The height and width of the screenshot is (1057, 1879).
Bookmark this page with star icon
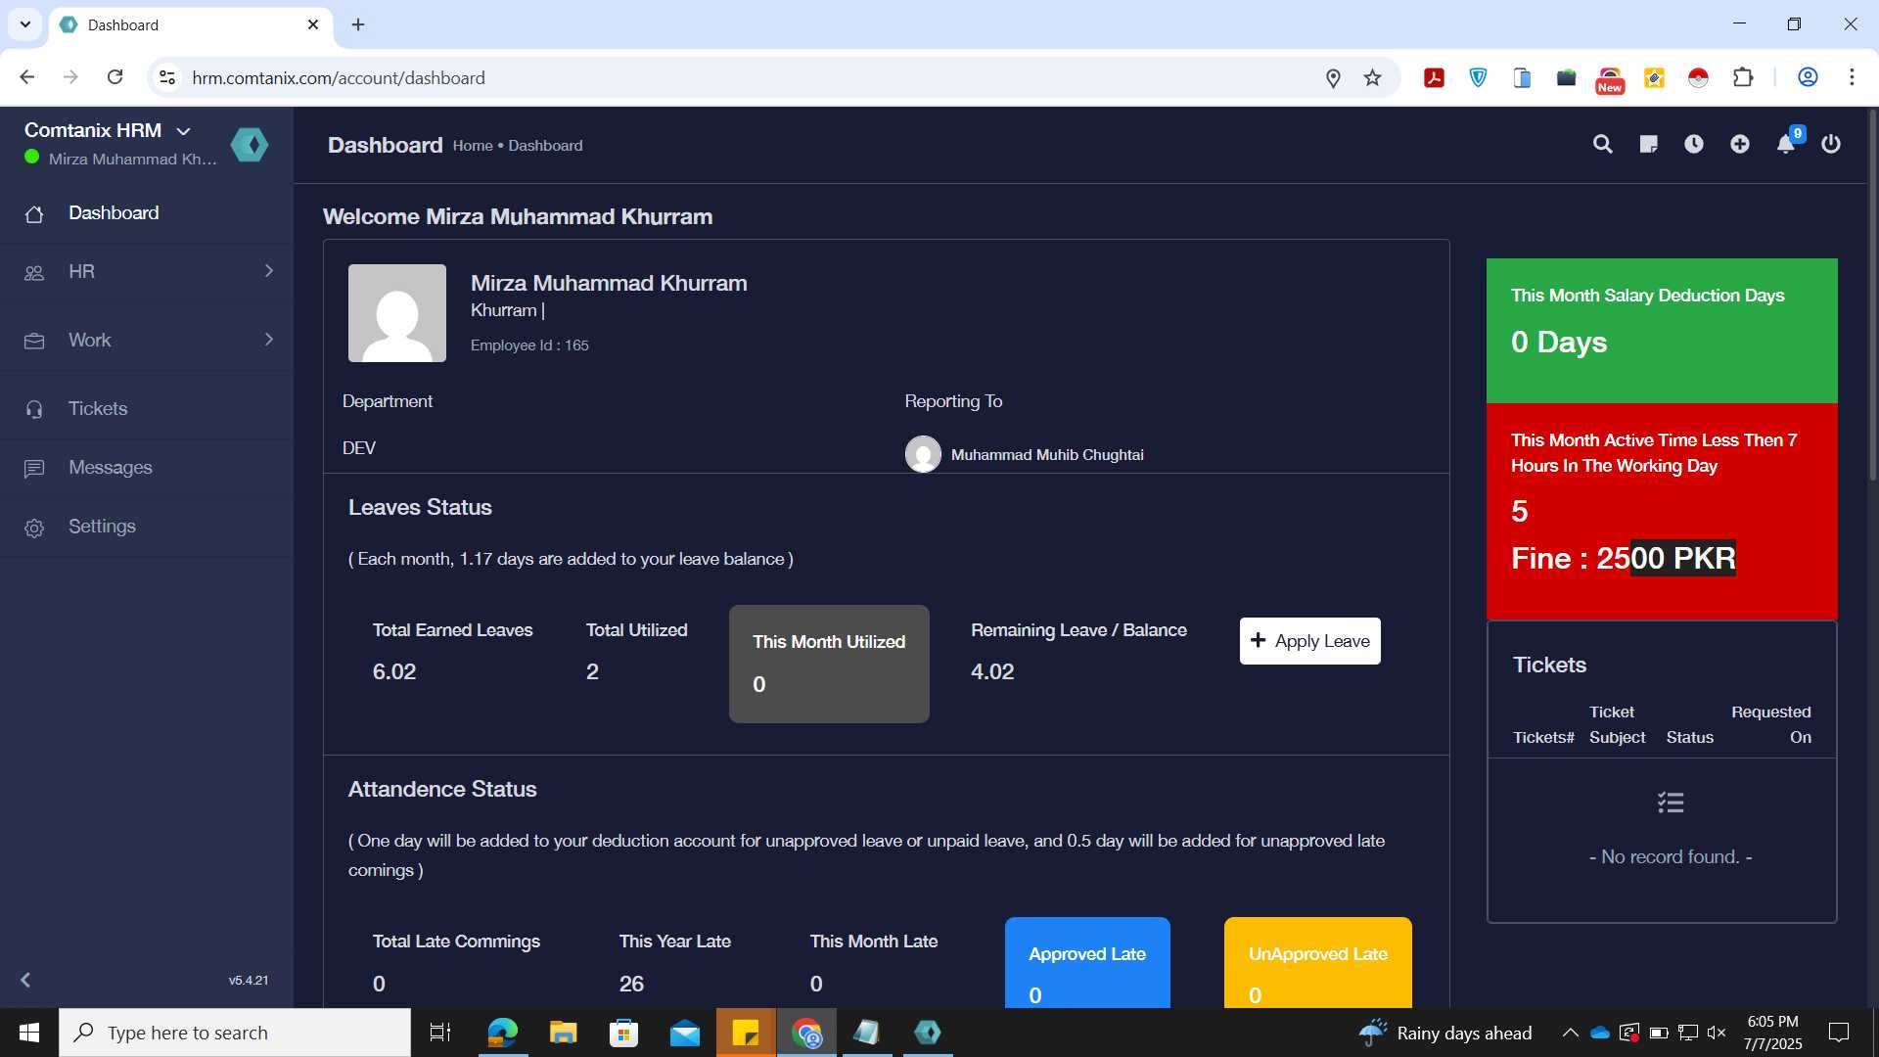tap(1373, 77)
